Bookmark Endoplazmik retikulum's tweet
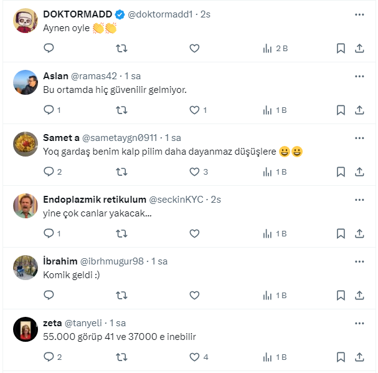 [x=341, y=233]
